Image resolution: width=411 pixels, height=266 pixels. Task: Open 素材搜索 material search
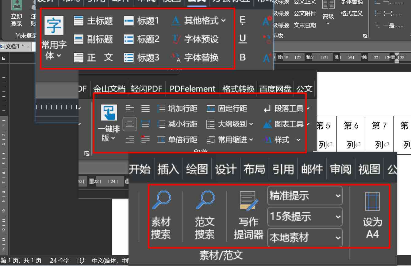pyautogui.click(x=161, y=215)
